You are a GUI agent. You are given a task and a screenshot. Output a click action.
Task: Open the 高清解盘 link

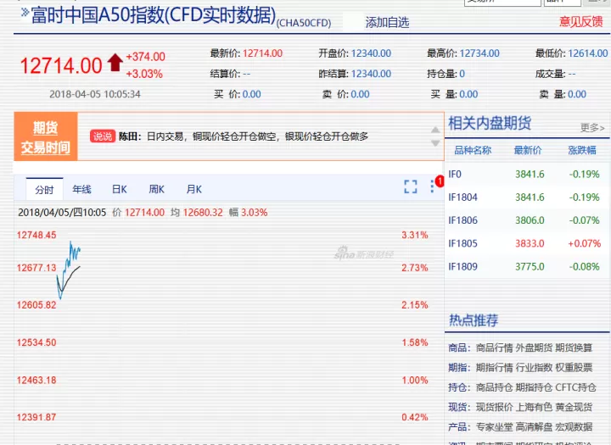[x=534, y=427]
